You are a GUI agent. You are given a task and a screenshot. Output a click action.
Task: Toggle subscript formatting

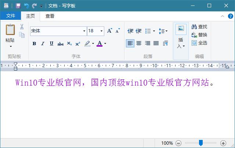(69, 44)
